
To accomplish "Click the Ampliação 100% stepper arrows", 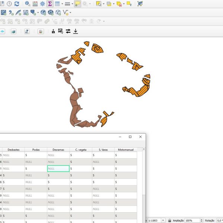I will point(201,220).
